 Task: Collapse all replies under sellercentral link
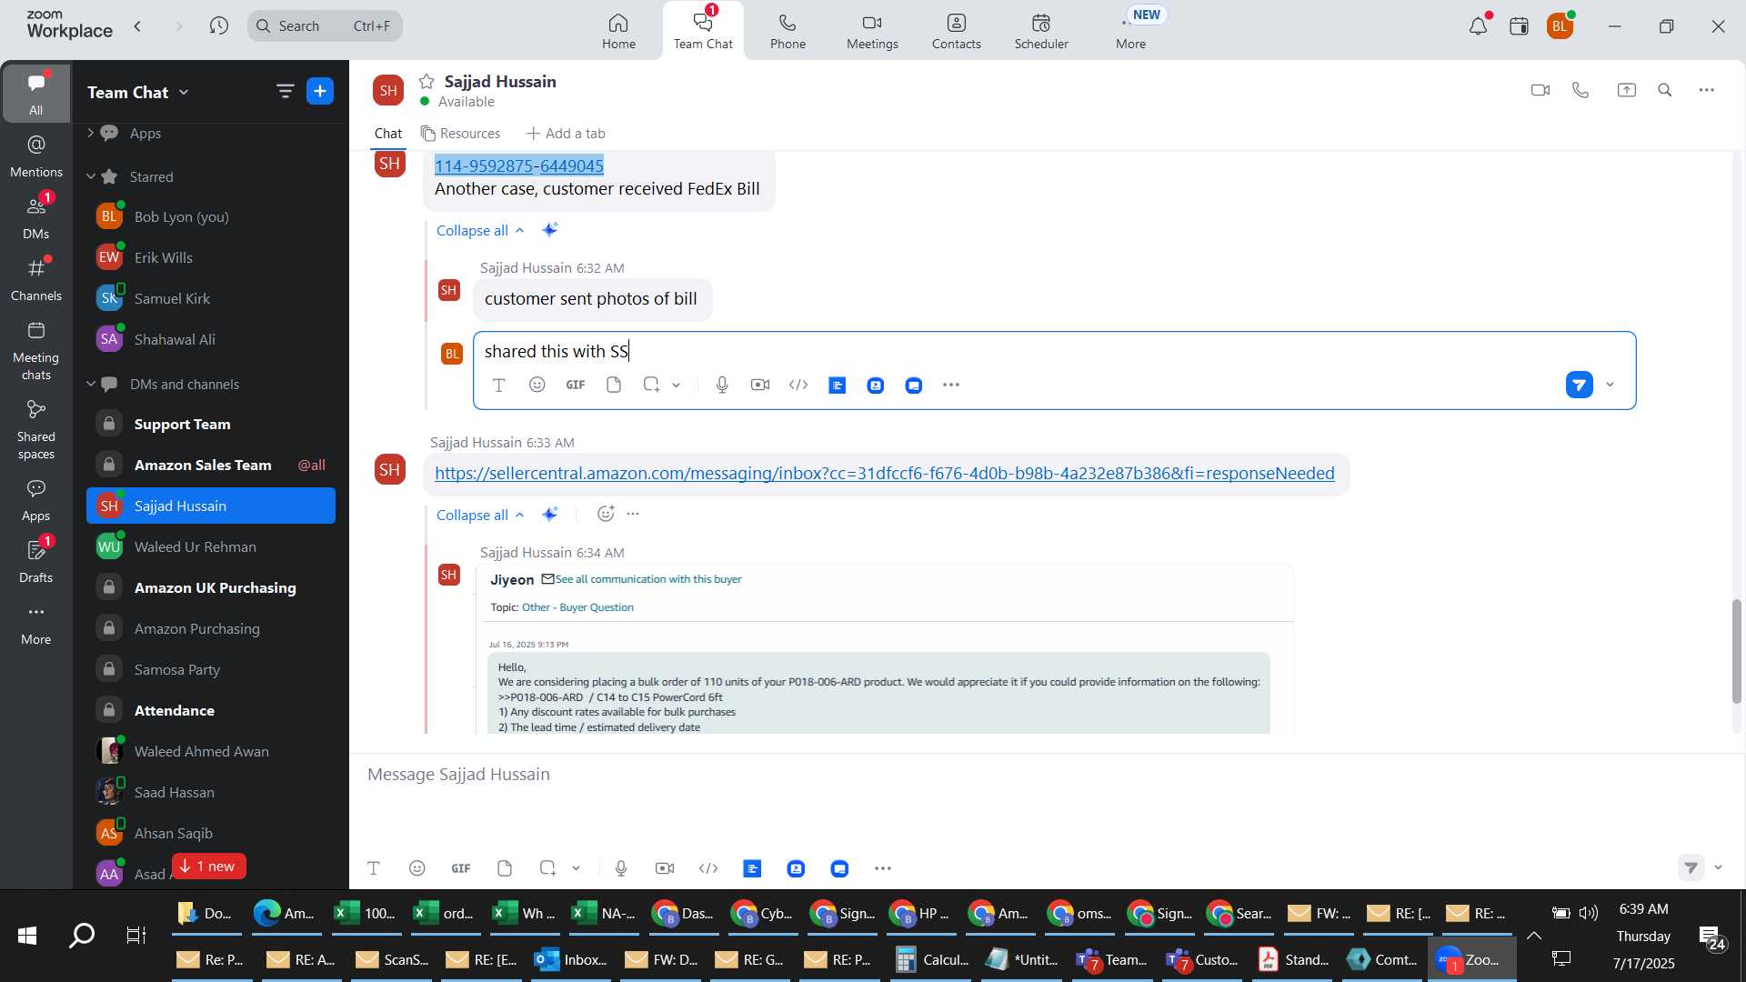click(x=480, y=515)
